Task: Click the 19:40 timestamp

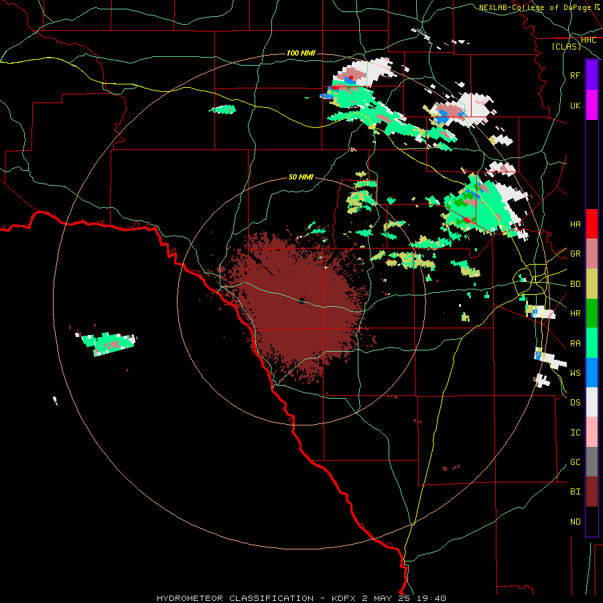Action: coord(433,598)
